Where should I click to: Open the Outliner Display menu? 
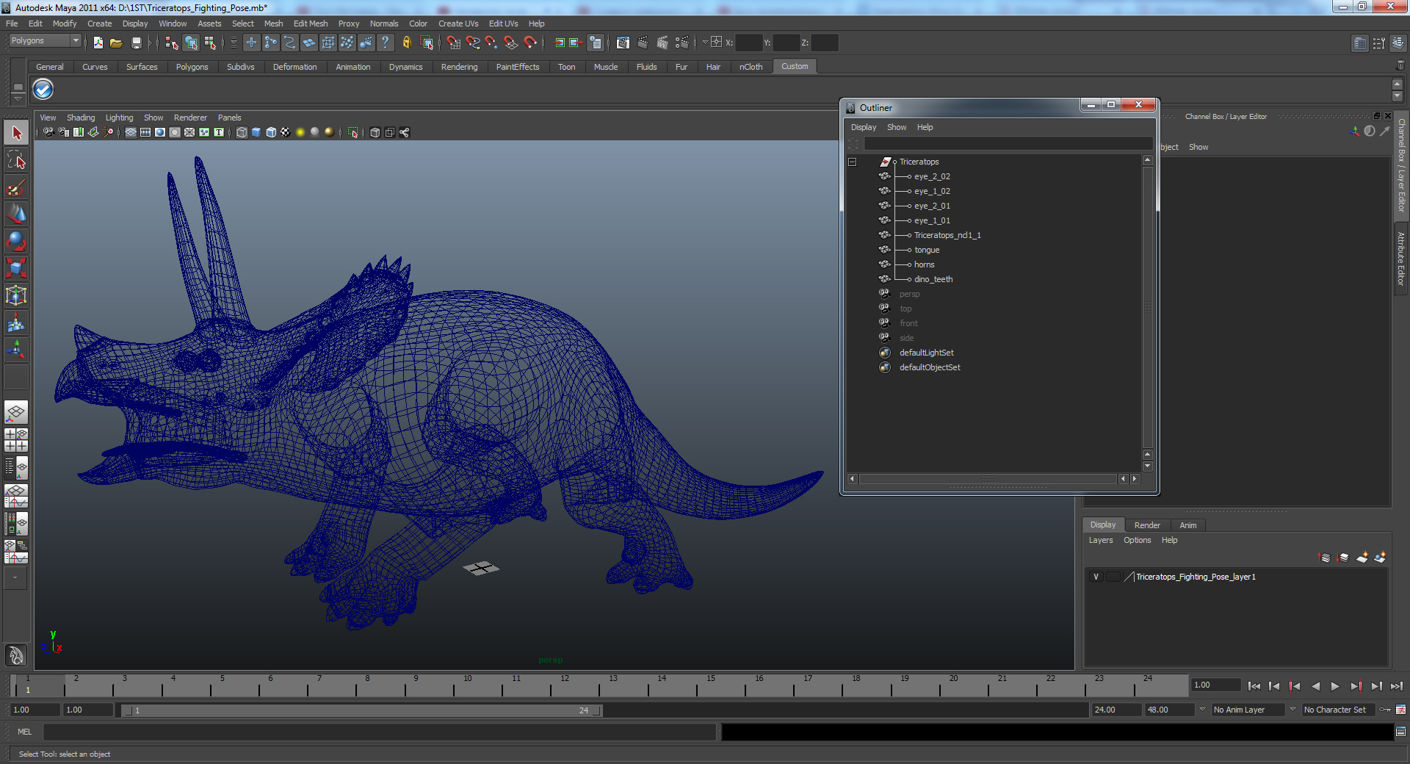864,127
